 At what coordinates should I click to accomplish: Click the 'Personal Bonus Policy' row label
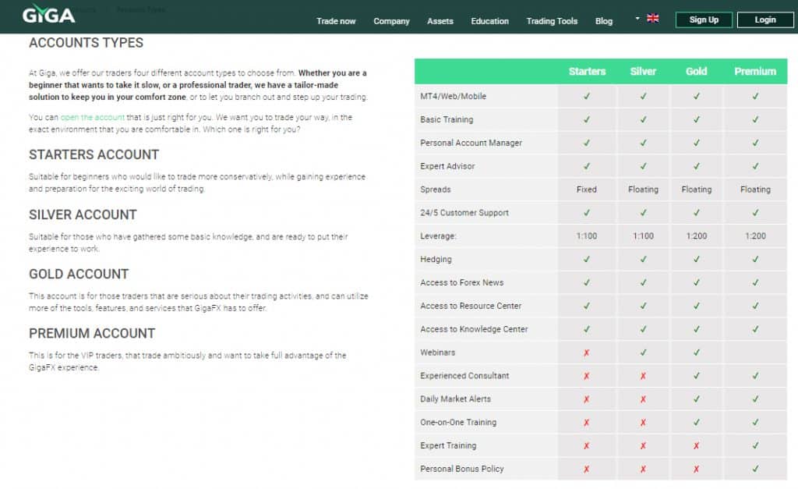tap(461, 469)
